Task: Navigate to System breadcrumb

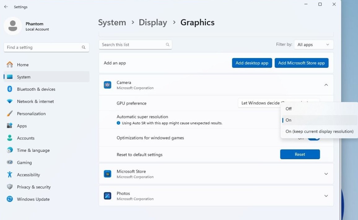Action: [112, 22]
